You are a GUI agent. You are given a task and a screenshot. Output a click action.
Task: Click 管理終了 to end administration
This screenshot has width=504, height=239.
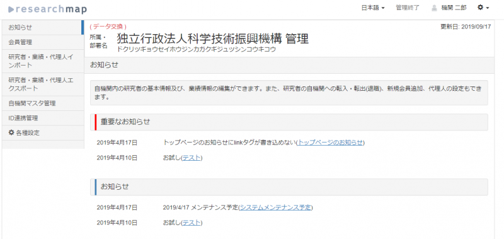(x=408, y=8)
